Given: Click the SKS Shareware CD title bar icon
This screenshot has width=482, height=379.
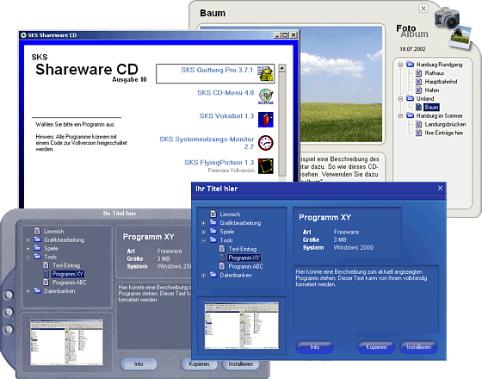Looking at the screenshot, I should click(x=23, y=35).
